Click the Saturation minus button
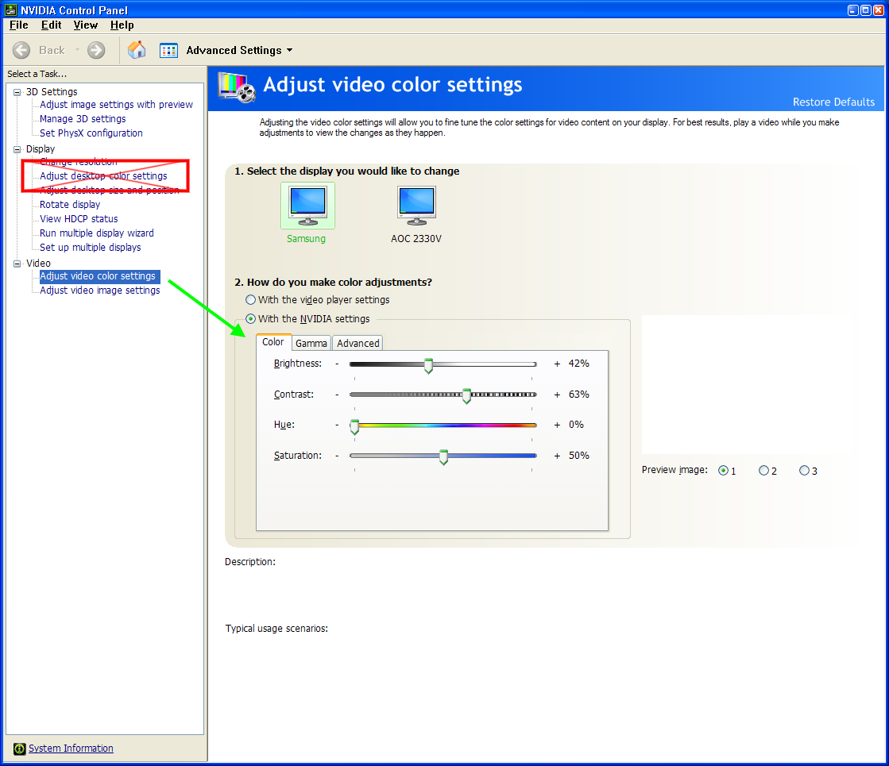Viewport: 889px width, 766px height. tap(338, 456)
